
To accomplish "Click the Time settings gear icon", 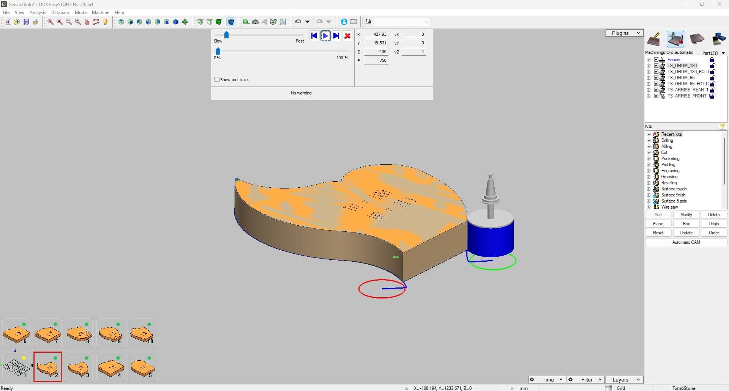I will point(532,380).
